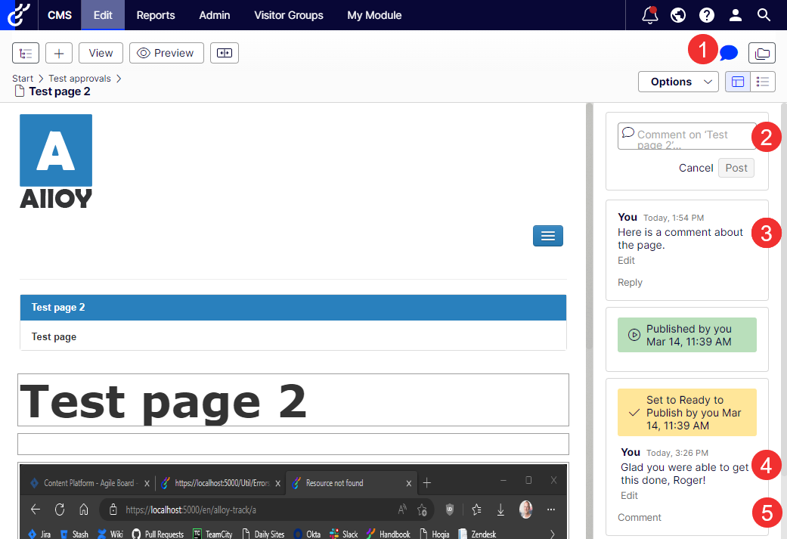Toggle the assets folder pane

(762, 53)
